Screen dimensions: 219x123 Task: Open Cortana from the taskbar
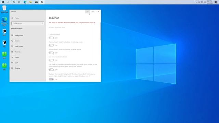tap(14, 2)
